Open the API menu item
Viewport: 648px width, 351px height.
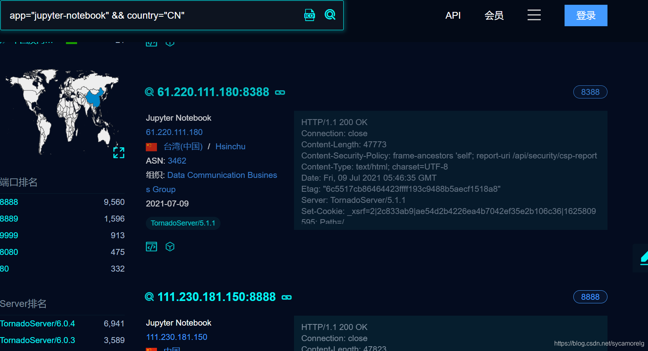[453, 15]
